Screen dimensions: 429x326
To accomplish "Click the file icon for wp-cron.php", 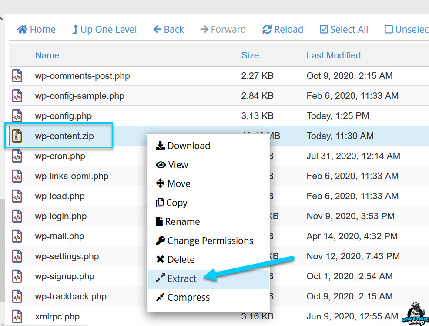I will pos(17,156).
